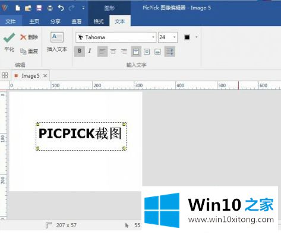The image size is (281, 235).
Task: Align text right
Action: click(124, 52)
